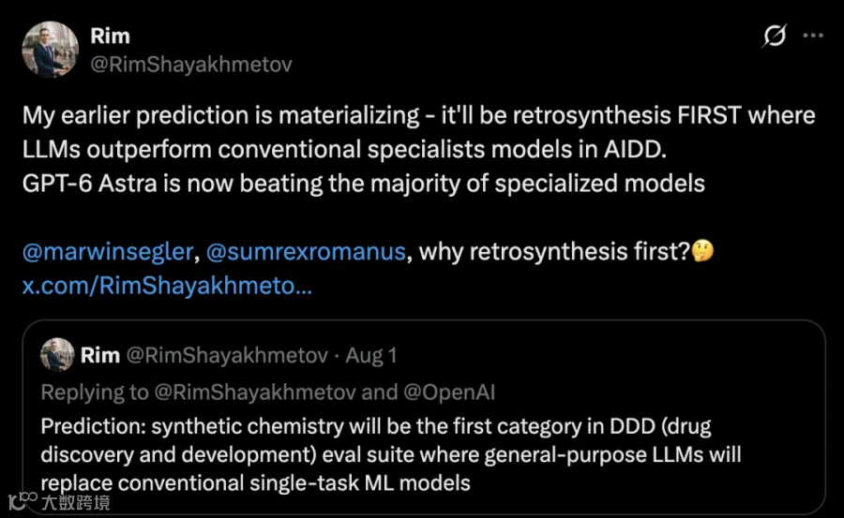The width and height of the screenshot is (844, 518).
Task: Open the @marwinsegler mention
Action: pyautogui.click(x=108, y=252)
